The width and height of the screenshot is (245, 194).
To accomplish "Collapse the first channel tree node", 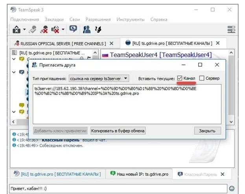I will pyautogui.click(x=14, y=59).
